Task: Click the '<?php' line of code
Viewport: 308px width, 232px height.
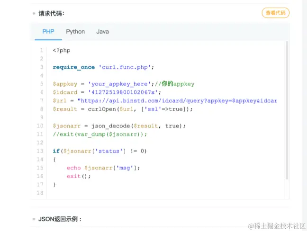Action: click(x=62, y=51)
